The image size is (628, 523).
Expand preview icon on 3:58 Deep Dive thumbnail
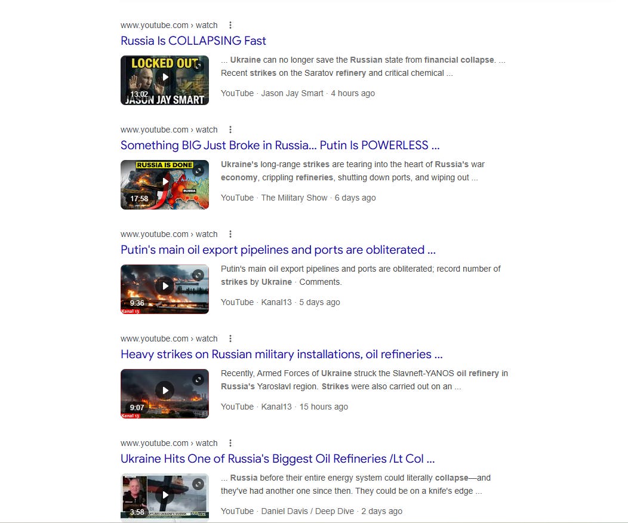198,484
